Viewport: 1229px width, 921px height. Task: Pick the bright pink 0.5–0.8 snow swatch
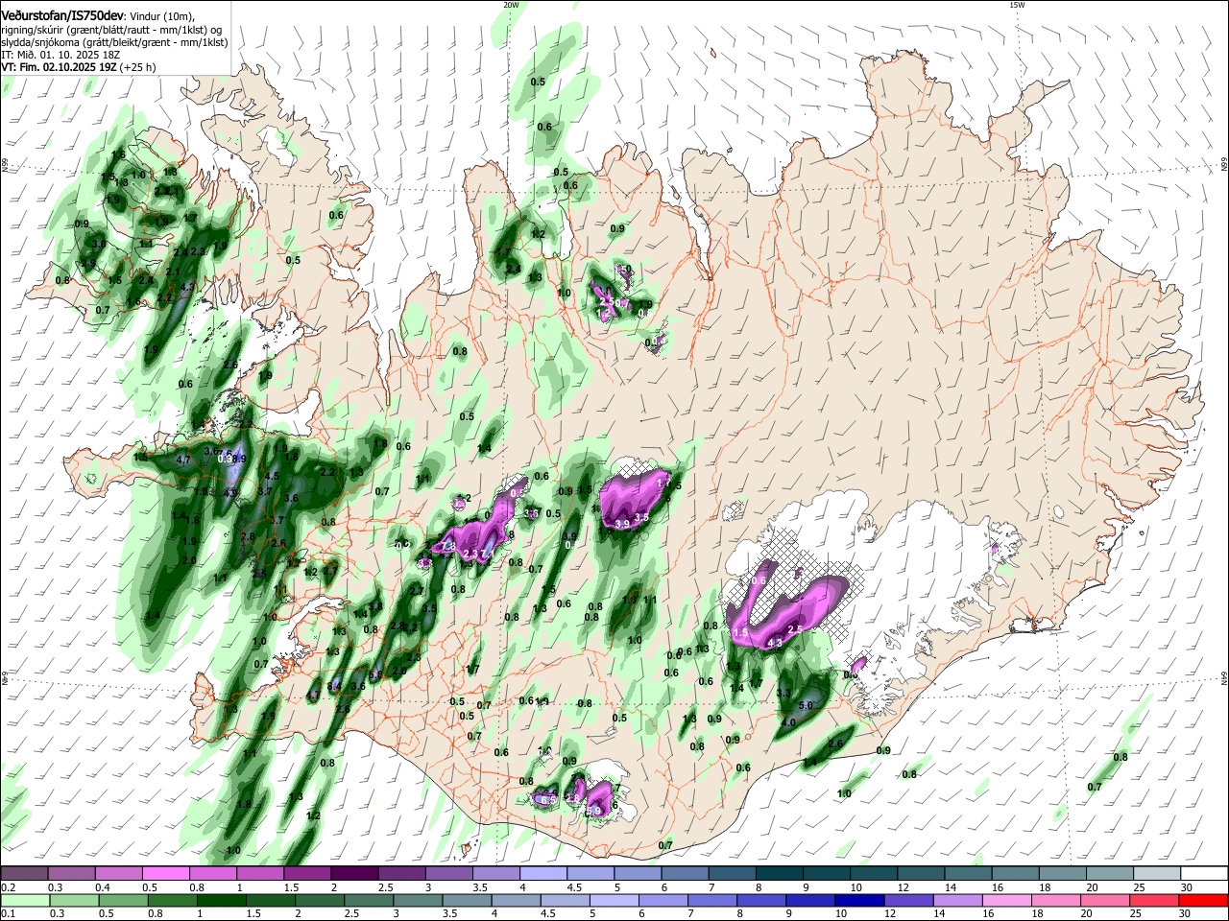point(165,873)
